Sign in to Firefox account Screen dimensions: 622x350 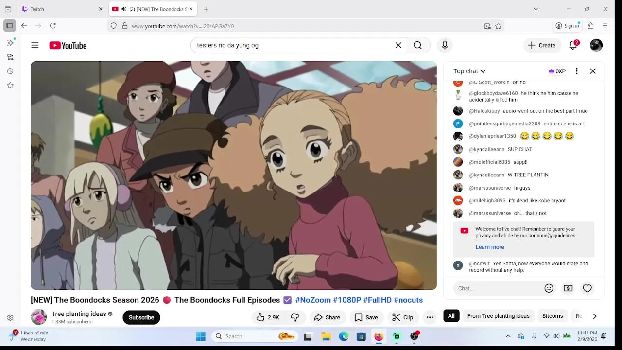567,26
